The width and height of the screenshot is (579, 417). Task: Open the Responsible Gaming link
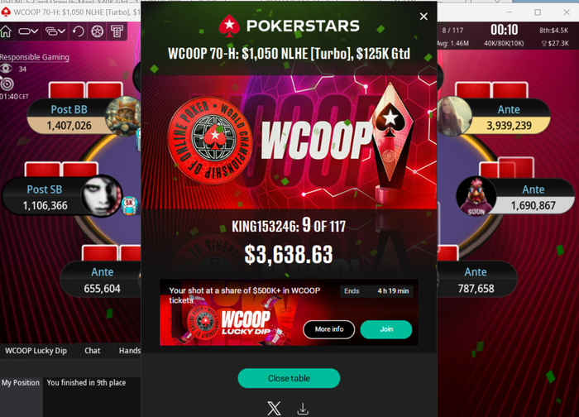[x=35, y=57]
